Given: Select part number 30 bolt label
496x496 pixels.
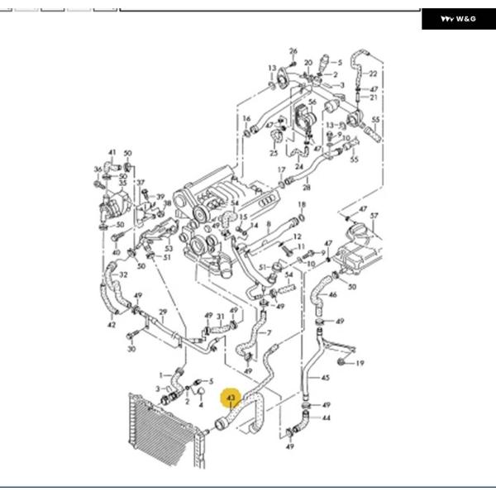Looking at the screenshot, I should (x=131, y=349).
